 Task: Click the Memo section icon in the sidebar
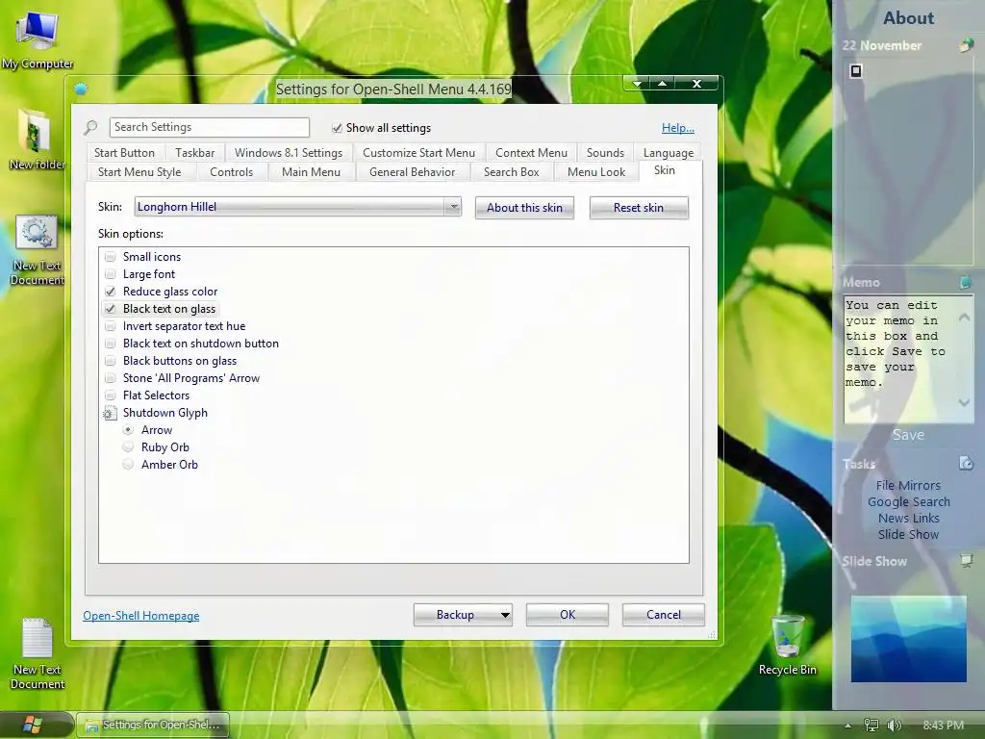(x=966, y=282)
